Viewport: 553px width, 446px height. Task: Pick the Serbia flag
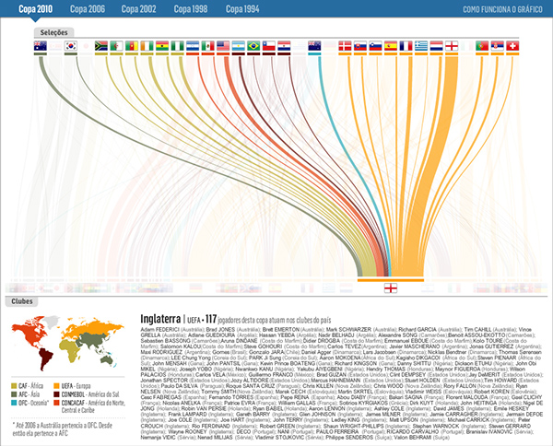(x=498, y=46)
